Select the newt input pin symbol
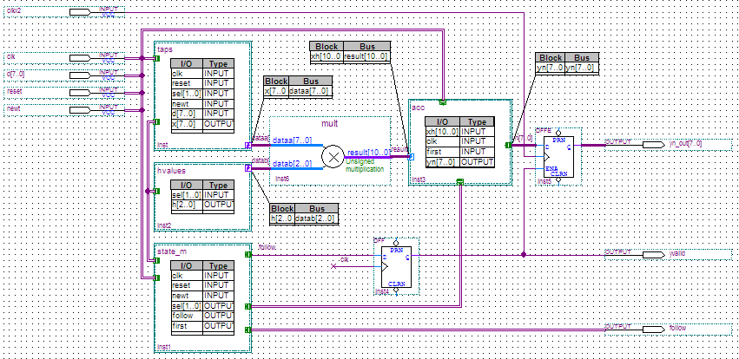Screen dimensions: 739x359 click(x=80, y=110)
